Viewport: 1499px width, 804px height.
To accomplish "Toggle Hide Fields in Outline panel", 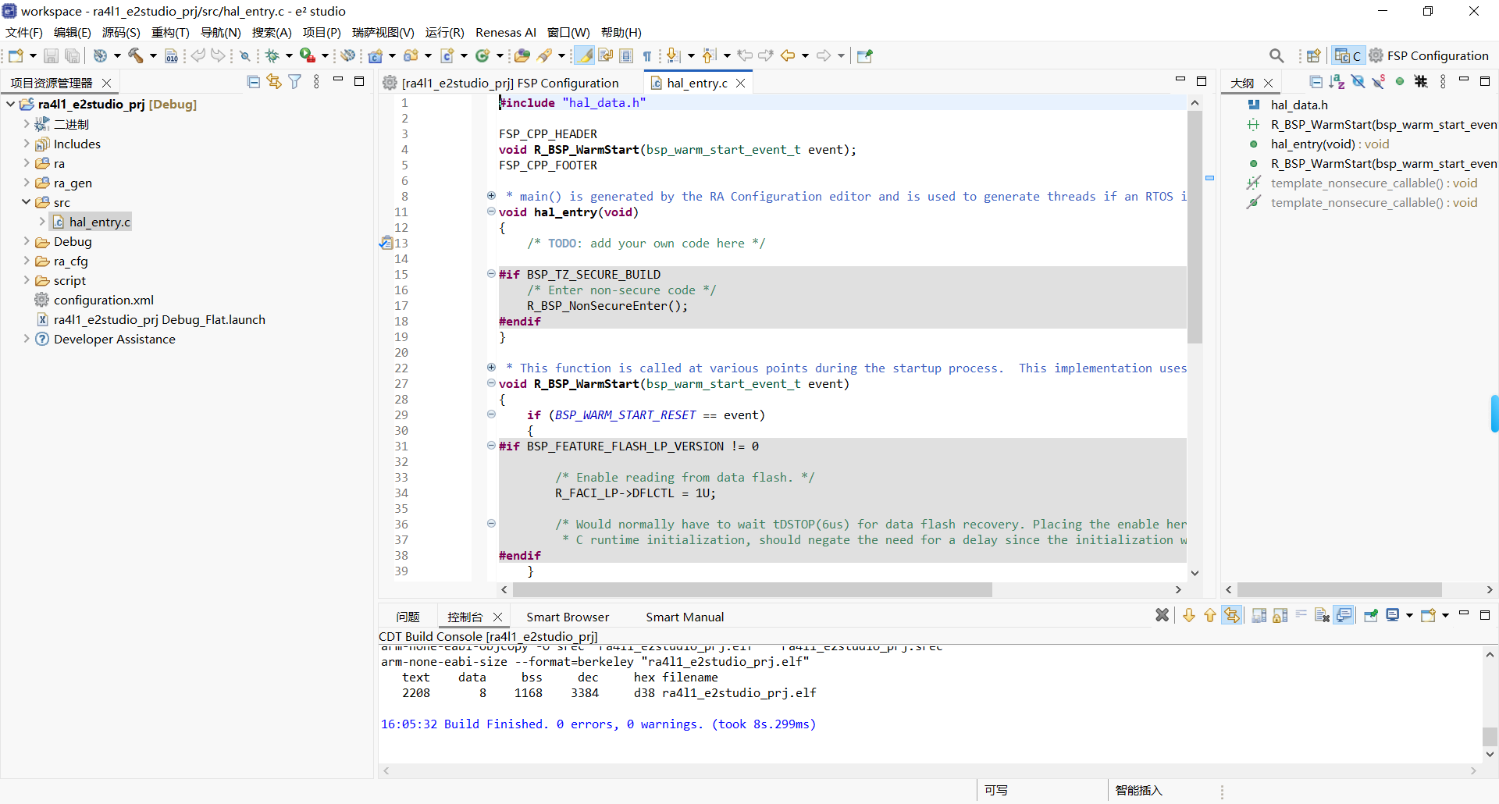I will pos(1358,82).
